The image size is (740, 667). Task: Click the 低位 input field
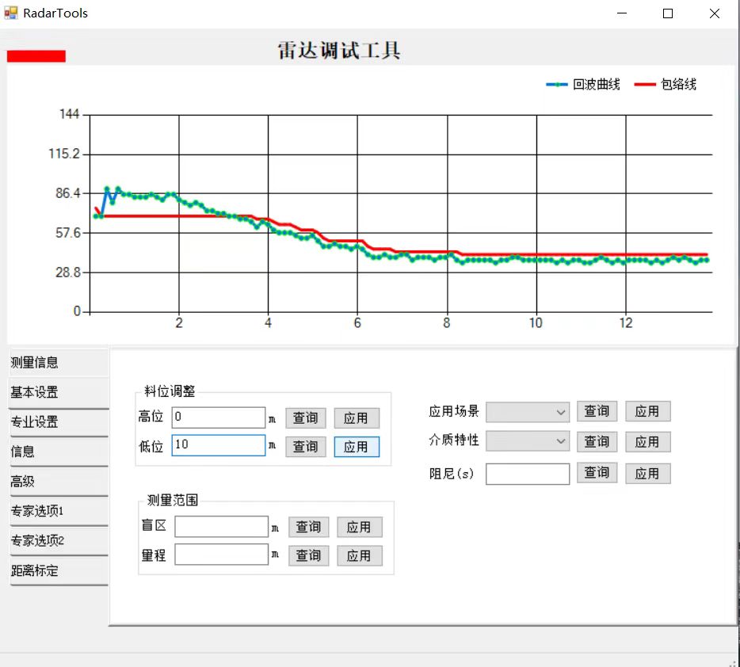(218, 445)
